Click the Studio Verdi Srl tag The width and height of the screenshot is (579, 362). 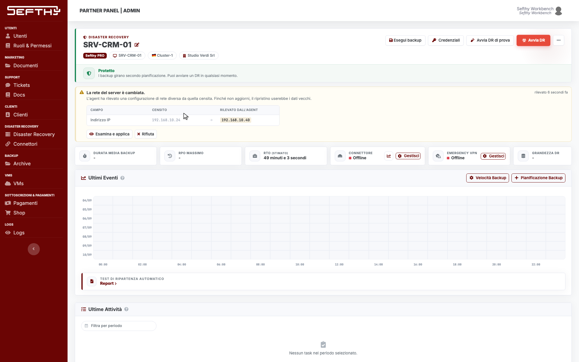pyautogui.click(x=199, y=56)
